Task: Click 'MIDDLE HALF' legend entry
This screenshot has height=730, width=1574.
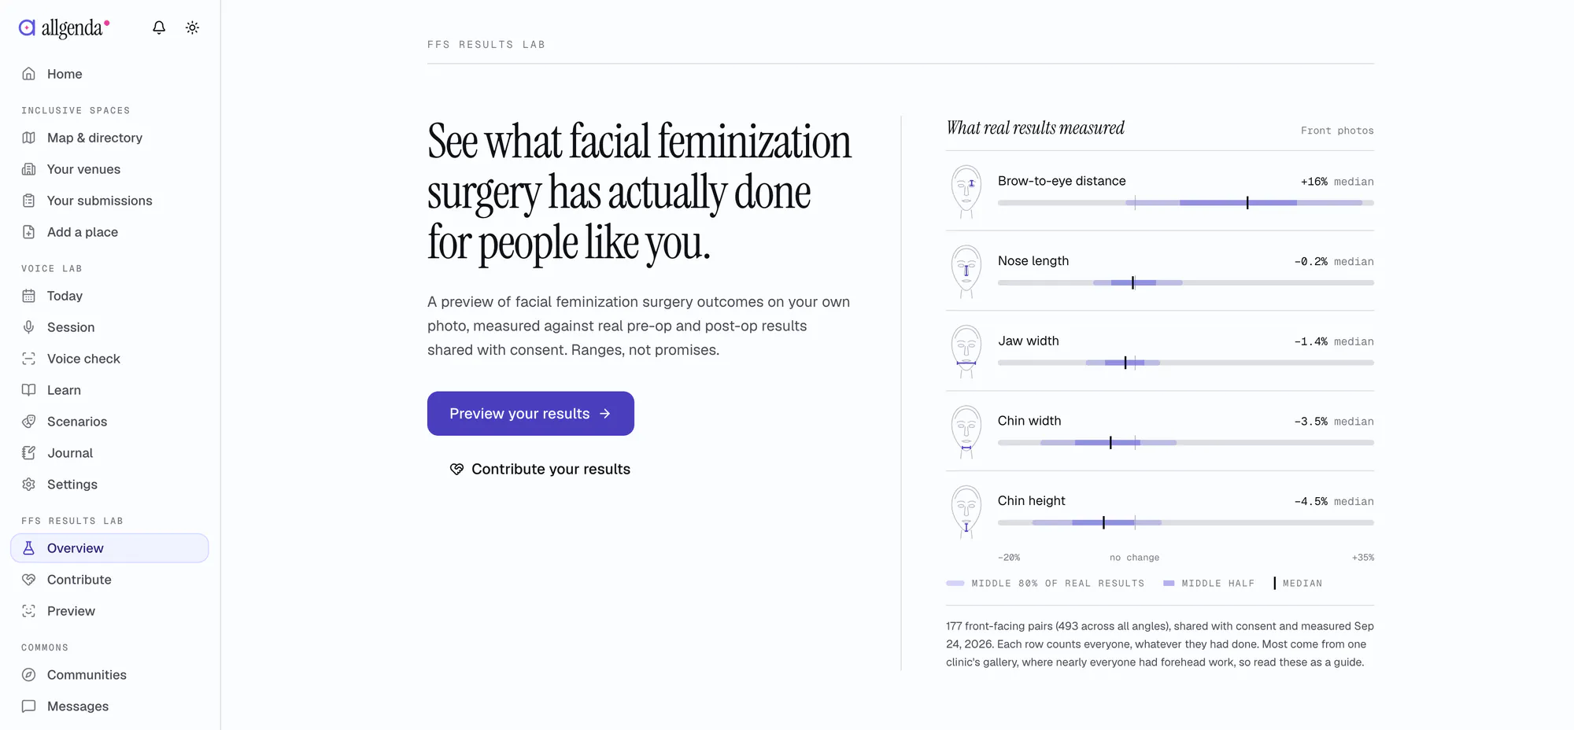Action: 1209,584
